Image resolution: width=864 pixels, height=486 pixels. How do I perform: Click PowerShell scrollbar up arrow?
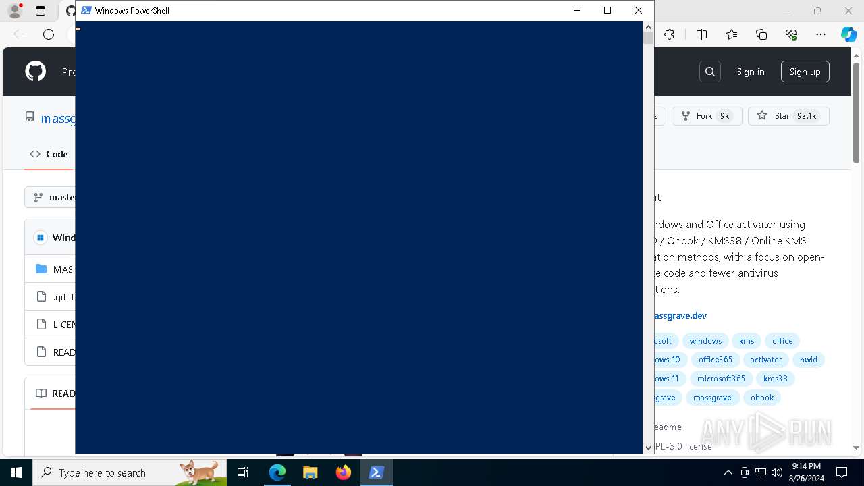click(648, 27)
